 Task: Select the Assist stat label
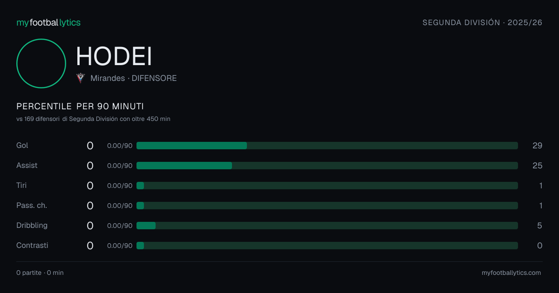click(27, 166)
